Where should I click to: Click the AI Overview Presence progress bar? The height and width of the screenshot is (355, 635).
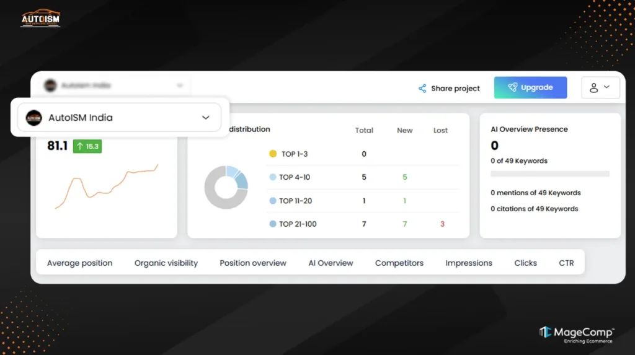tap(550, 174)
